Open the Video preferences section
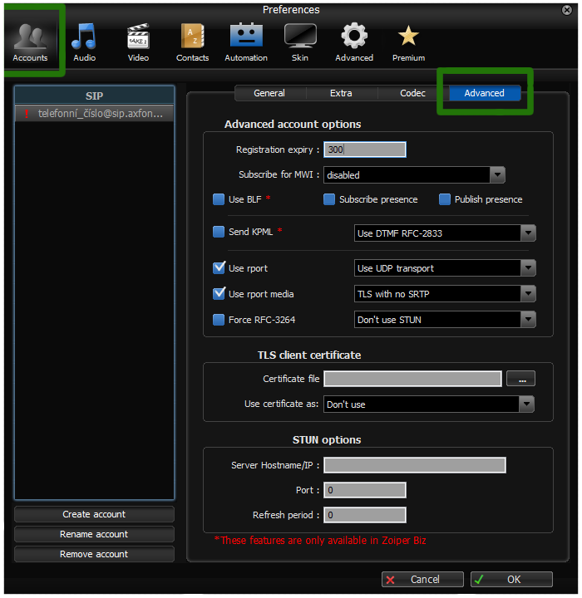The width and height of the screenshot is (582, 598). coord(138,42)
